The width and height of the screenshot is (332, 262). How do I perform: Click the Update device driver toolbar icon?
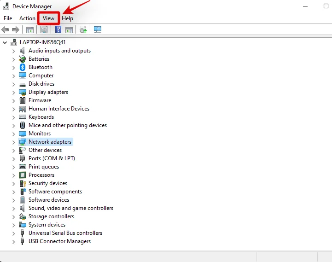pos(83,29)
